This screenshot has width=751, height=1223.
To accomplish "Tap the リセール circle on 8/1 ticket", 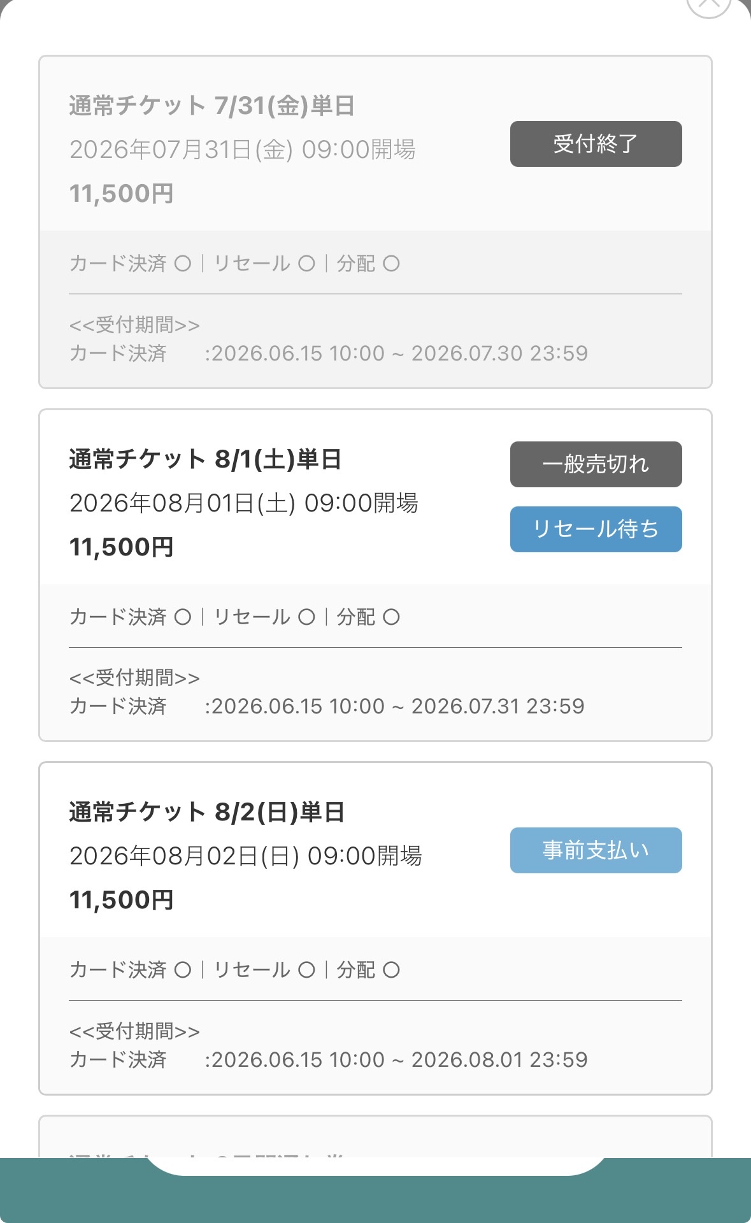I will (307, 617).
